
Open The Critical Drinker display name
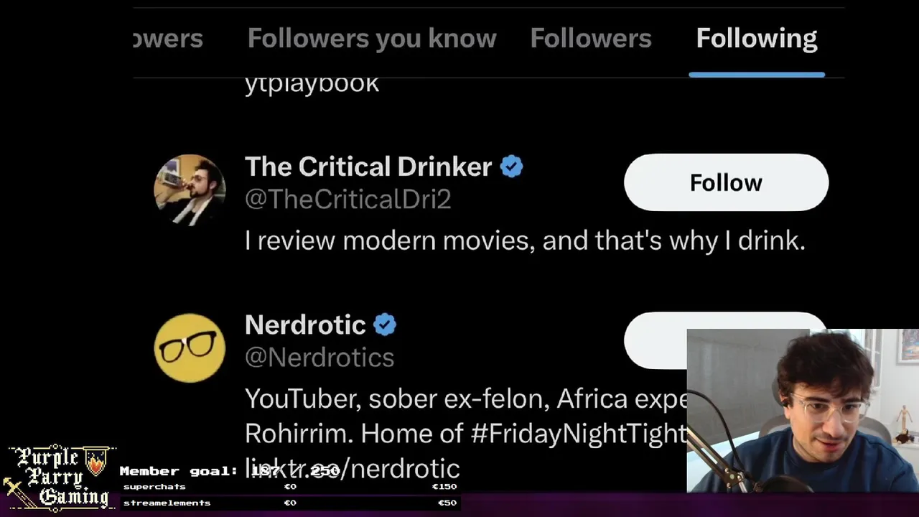pos(368,167)
